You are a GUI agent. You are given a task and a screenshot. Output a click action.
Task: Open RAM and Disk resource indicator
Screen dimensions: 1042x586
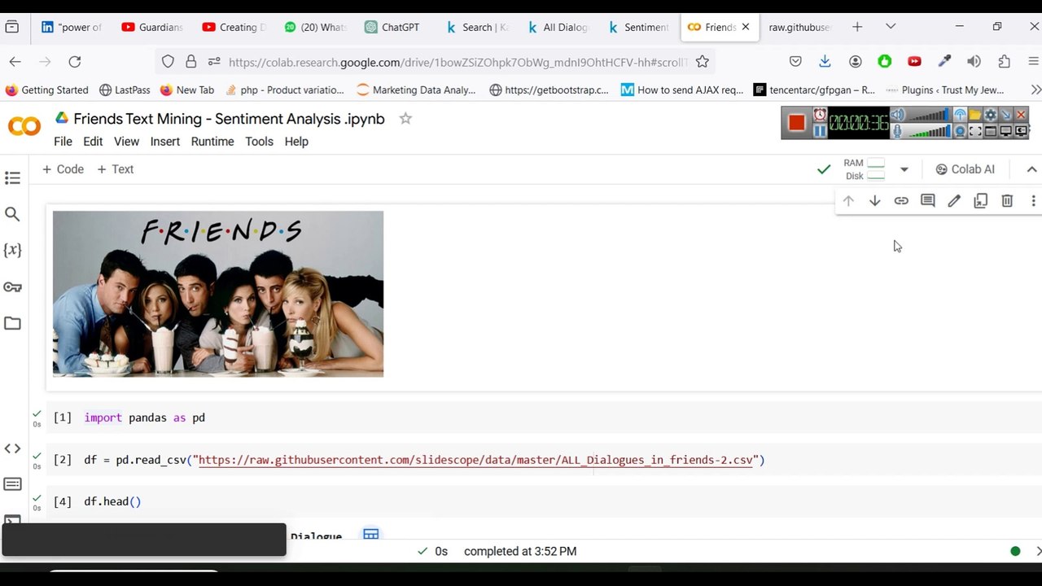pos(864,169)
